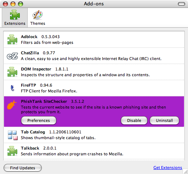This screenshot has width=188, height=174.
Task: Click the ChatZilla cZ logo icon
Action: coord(12,56)
